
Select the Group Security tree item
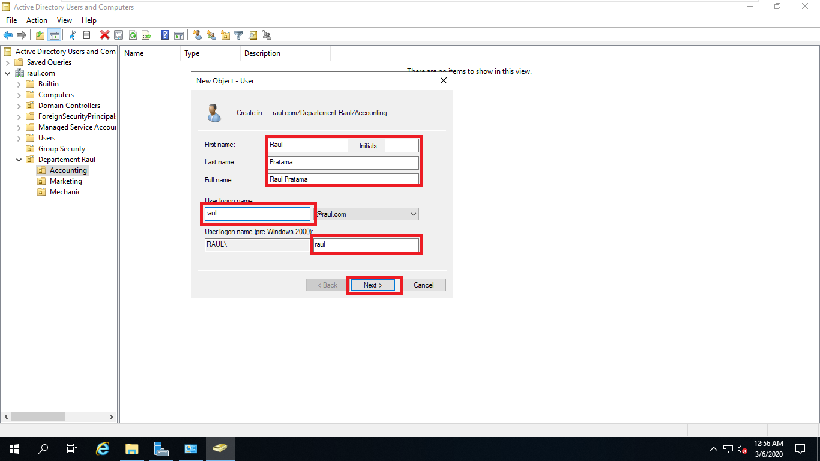62,149
